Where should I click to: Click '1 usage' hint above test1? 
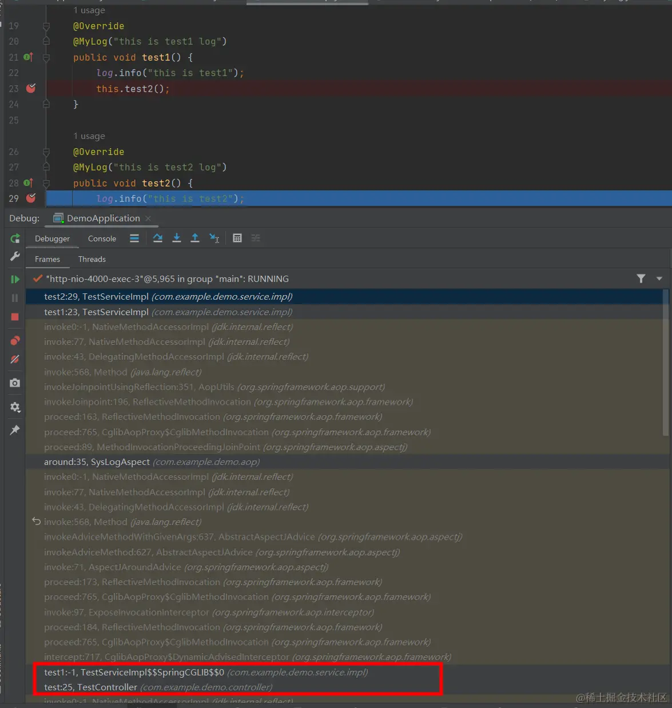pos(89,10)
